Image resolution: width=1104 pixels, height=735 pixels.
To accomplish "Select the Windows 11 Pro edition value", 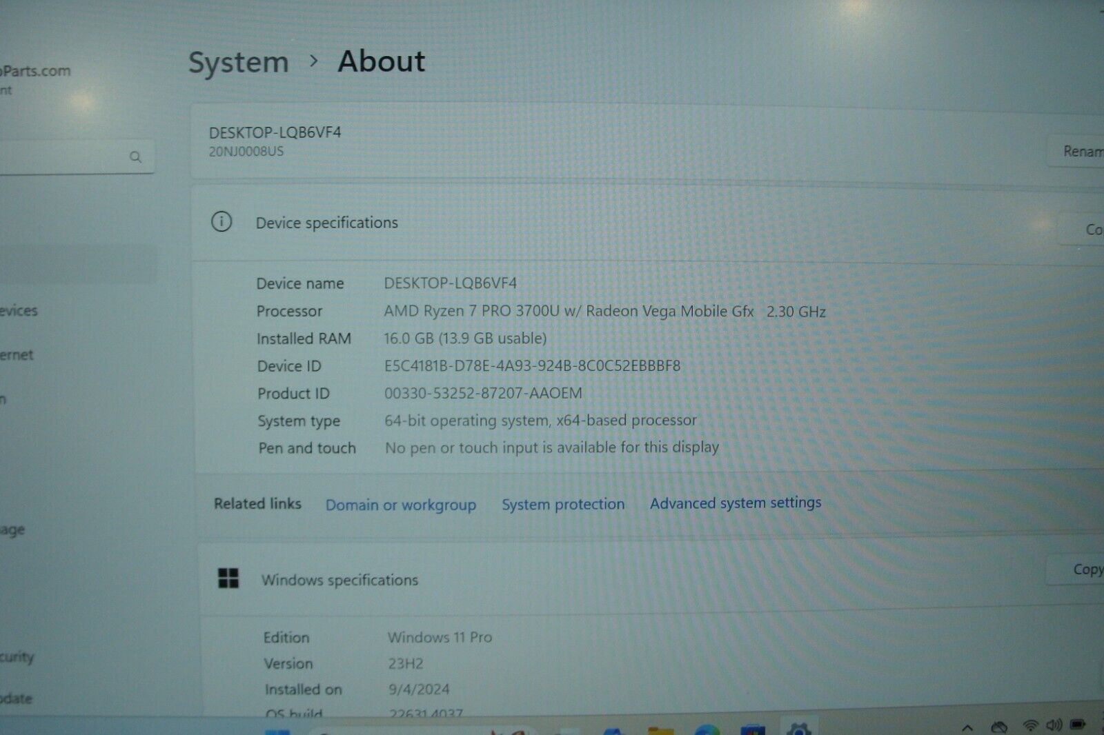I will pyautogui.click(x=440, y=637).
